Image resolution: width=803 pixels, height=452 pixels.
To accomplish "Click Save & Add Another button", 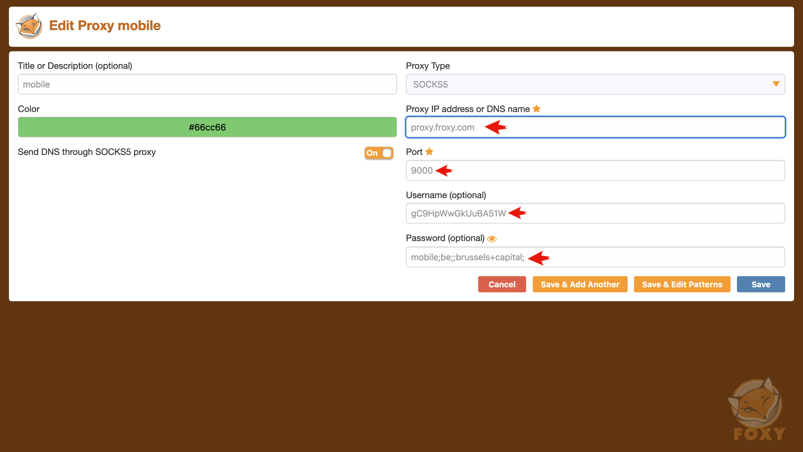I will (580, 285).
